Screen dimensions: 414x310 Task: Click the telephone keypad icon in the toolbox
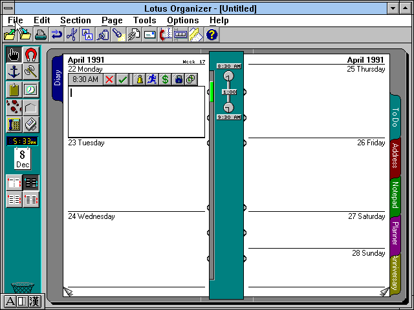pyautogui.click(x=14, y=125)
